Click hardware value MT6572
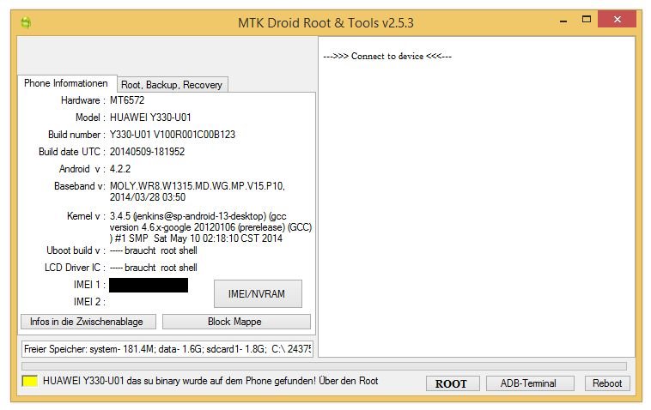The width and height of the screenshot is (651, 410). (x=127, y=100)
